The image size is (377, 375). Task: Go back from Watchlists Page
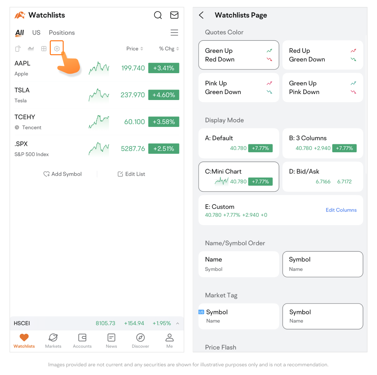click(x=201, y=15)
